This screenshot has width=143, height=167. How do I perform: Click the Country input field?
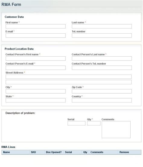pos(102,100)
